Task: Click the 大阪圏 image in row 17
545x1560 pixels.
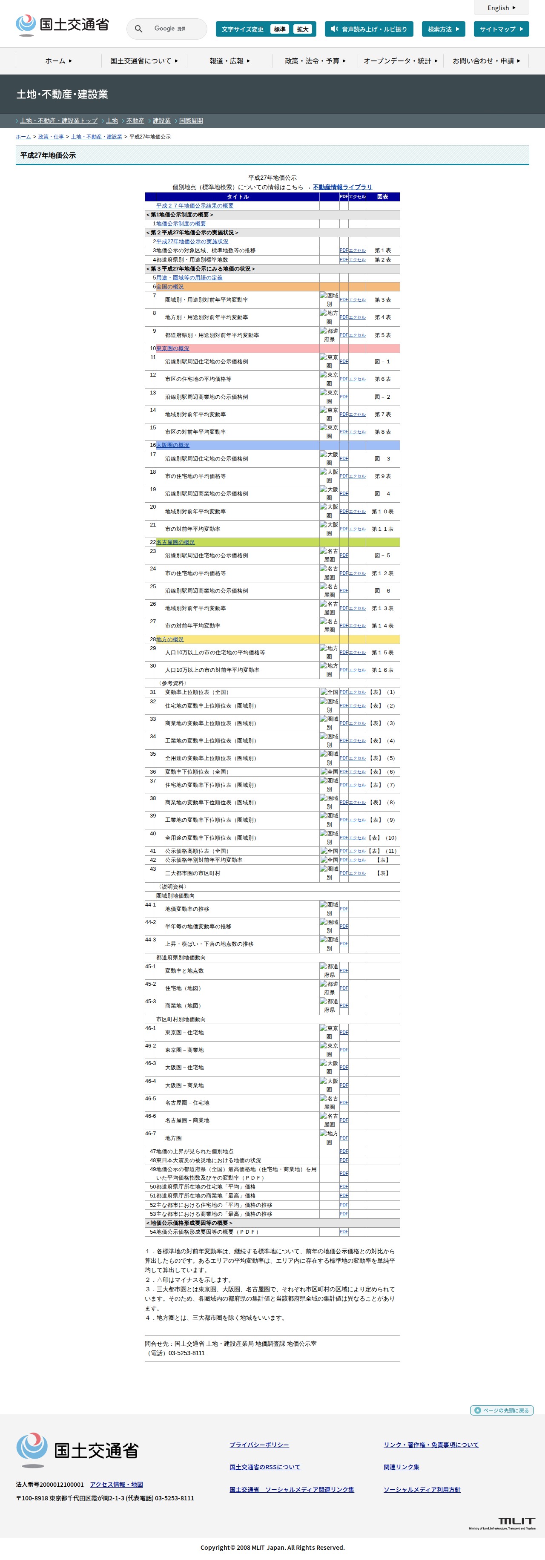Action: click(330, 458)
